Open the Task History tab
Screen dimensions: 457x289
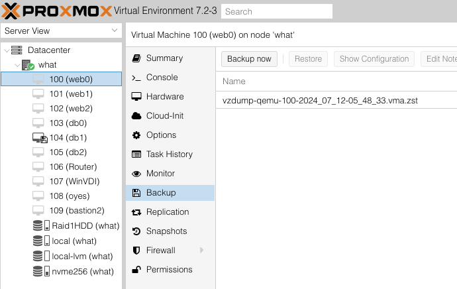coord(170,154)
